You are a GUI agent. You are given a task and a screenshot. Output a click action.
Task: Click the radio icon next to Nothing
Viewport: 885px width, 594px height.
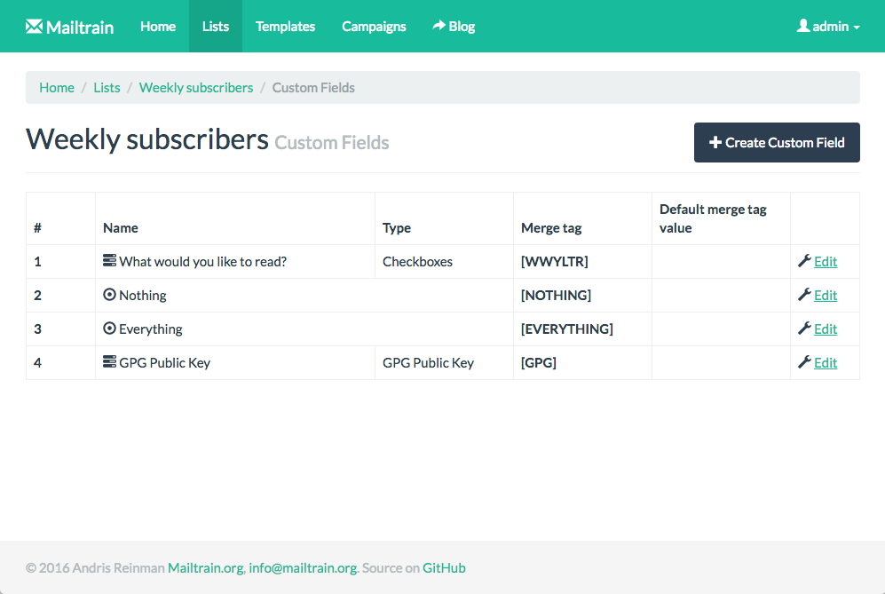click(x=109, y=295)
